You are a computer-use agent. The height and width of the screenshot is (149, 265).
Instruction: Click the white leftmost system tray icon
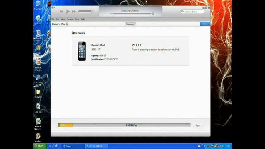(x=199, y=146)
